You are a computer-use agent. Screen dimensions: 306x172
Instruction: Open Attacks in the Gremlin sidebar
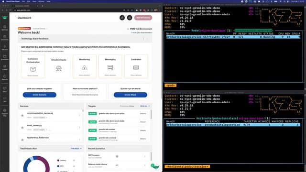click(5, 48)
